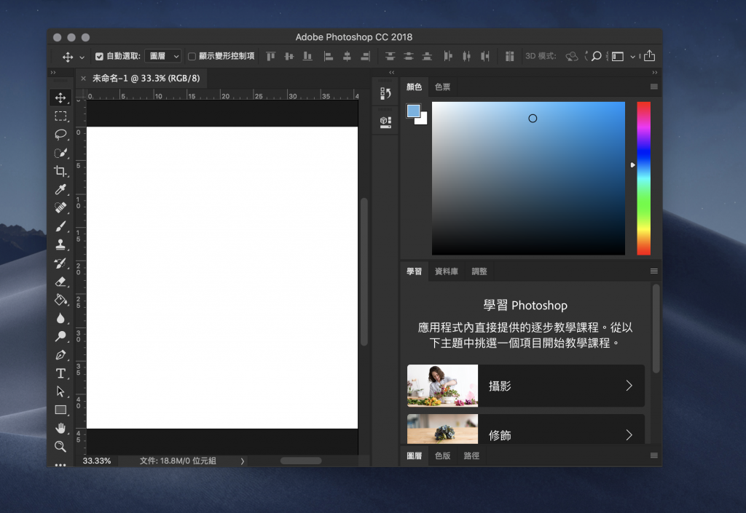746x513 pixels.
Task: Open the Move tool preset picker arrow
Action: 82,57
